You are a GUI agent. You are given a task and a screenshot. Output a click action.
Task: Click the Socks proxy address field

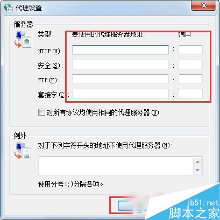coord(120,94)
